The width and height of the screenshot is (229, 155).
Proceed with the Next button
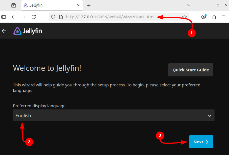tap(201, 142)
